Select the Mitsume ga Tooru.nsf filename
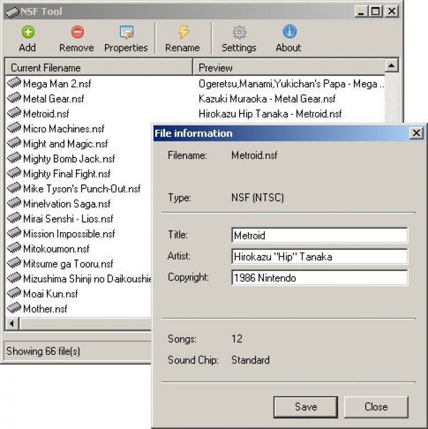Viewport: 428px width, 429px height. pyautogui.click(x=68, y=264)
